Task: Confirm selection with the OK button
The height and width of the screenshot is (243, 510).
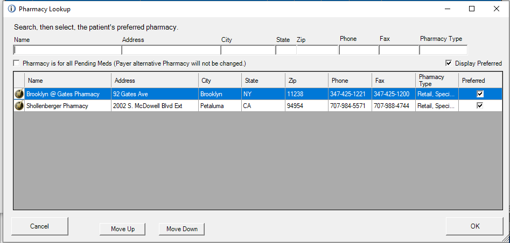Action: click(474, 226)
